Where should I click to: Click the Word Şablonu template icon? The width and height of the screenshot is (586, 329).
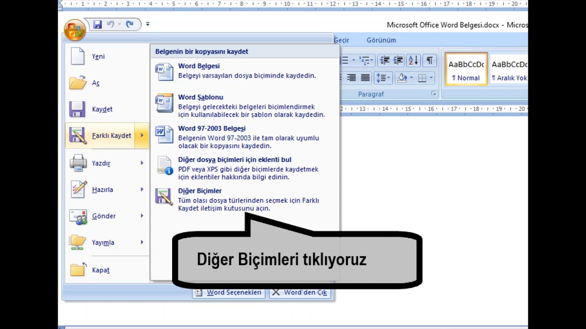click(x=164, y=103)
